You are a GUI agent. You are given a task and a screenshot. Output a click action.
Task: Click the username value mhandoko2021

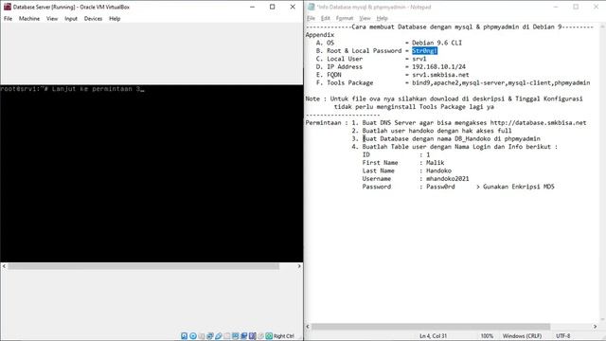[448, 179]
